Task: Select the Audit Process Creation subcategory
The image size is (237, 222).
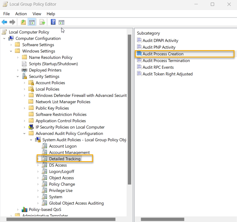Action: tap(163, 54)
